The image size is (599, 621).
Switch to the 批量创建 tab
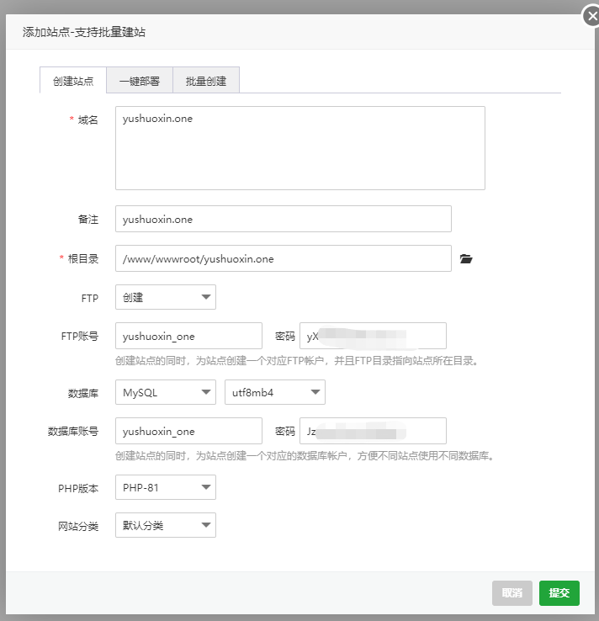[x=206, y=81]
